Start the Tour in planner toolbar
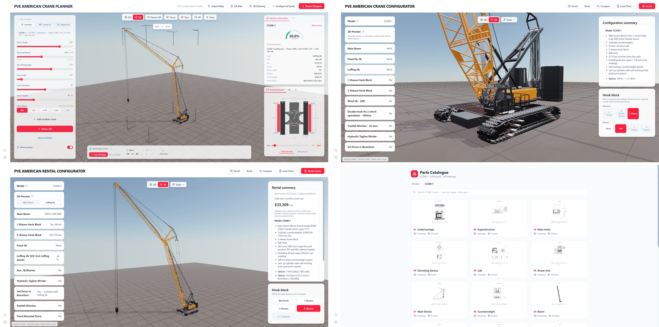The height and width of the screenshot is (327, 659). [185, 17]
